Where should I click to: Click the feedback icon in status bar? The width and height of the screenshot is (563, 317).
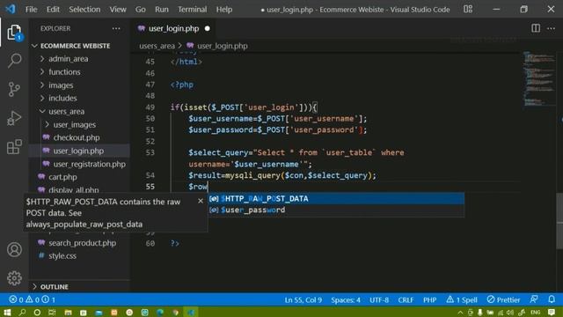[x=534, y=299]
